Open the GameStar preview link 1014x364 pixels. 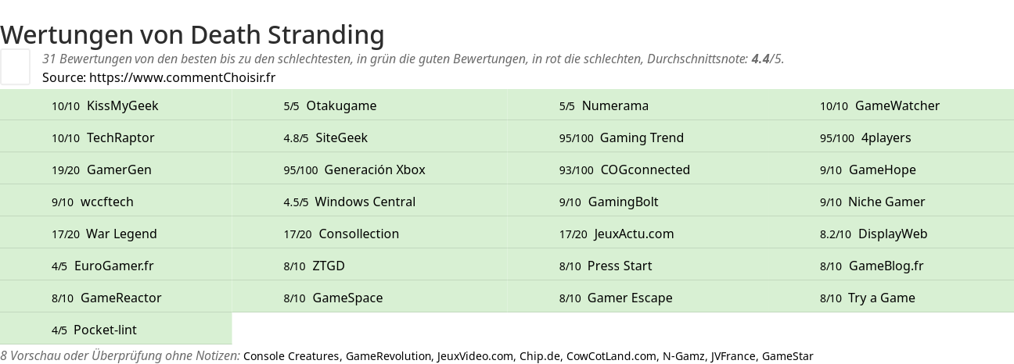tap(788, 356)
